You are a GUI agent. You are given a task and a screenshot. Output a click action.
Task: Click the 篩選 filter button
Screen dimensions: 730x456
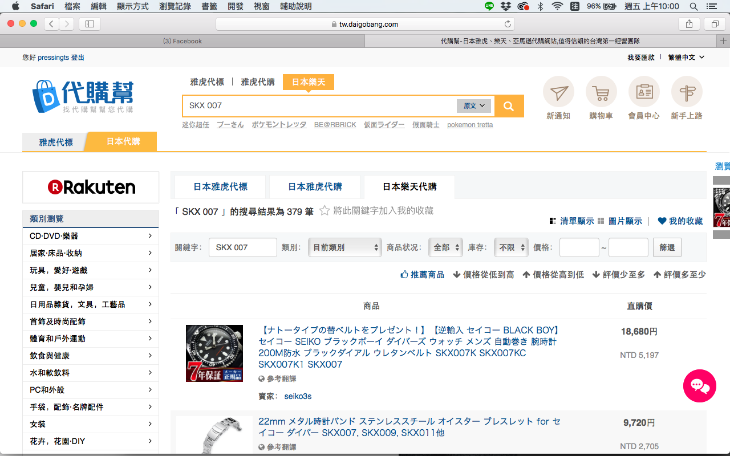tap(667, 247)
